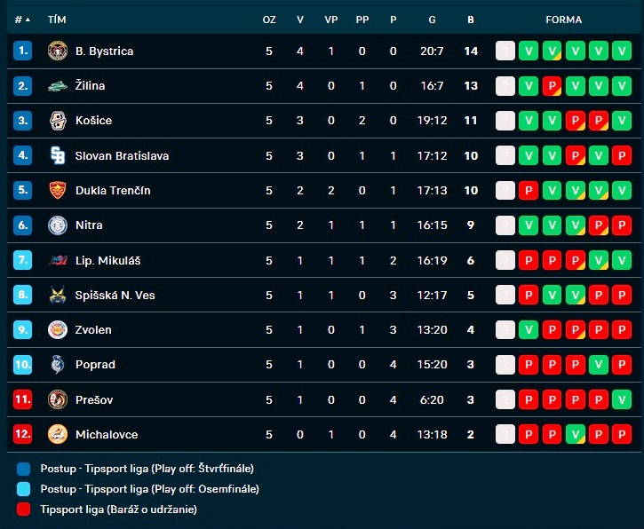Open the Zvolen team link
Image resolution: width=644 pixels, height=529 pixels.
(x=93, y=330)
